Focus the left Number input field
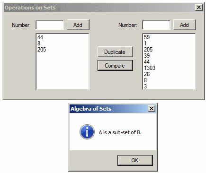Screen dimensions: 206x173 point(50,25)
